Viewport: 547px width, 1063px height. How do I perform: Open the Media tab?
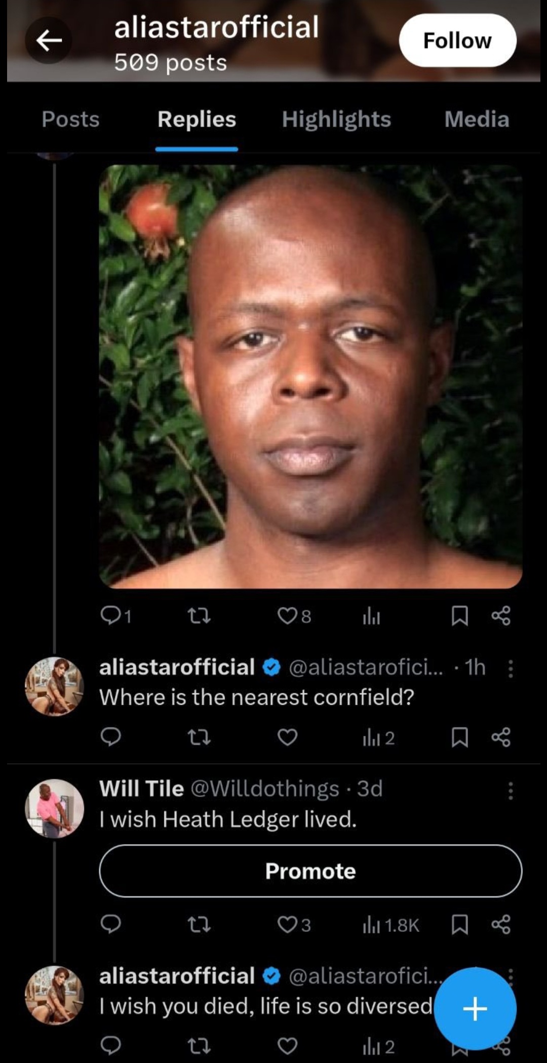click(477, 120)
